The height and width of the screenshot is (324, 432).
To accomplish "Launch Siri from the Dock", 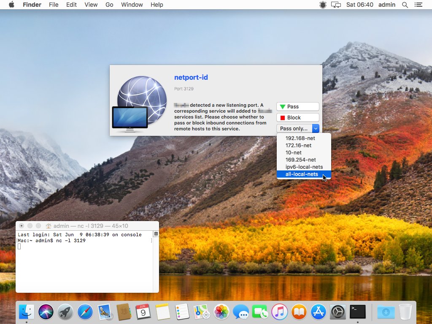I will [x=46, y=312].
